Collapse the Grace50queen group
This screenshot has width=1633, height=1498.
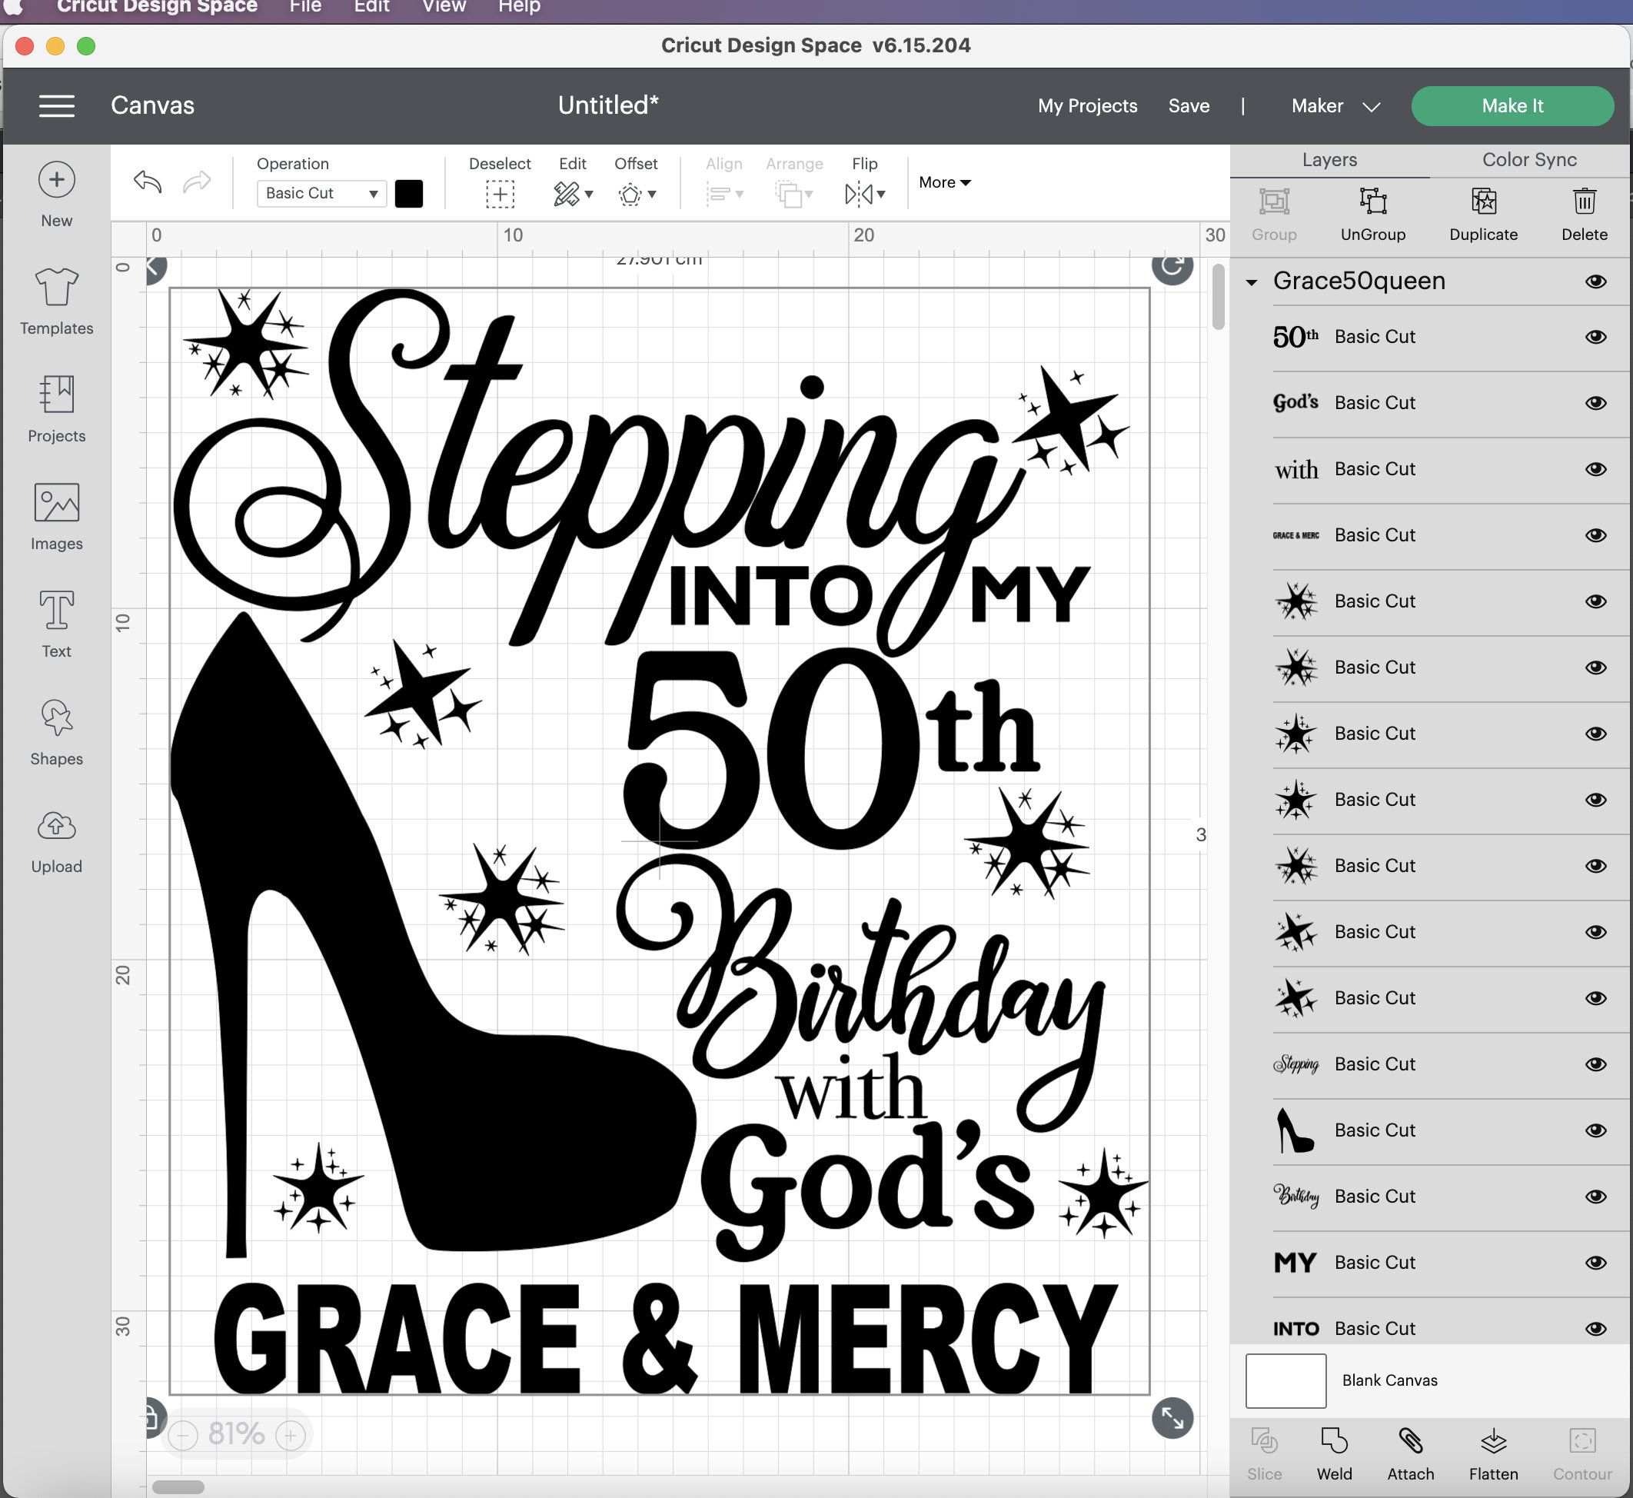click(1252, 281)
